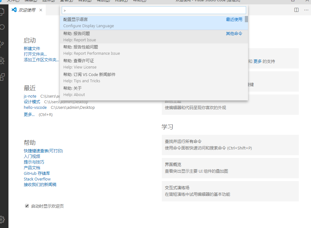Viewport: 311px width, 228px height.
Task: Split the editor to the right
Action: point(296,10)
